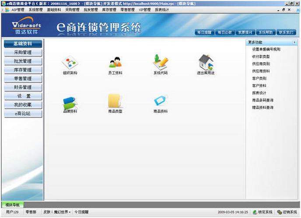Click the 注销系统 logout icon
Viewport: 301px width, 218px height.
pyautogui.click(x=279, y=212)
